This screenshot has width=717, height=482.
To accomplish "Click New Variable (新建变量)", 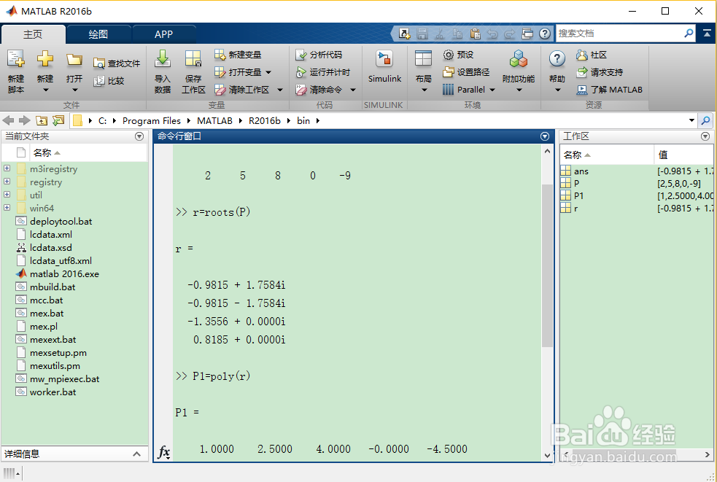I will pos(238,55).
